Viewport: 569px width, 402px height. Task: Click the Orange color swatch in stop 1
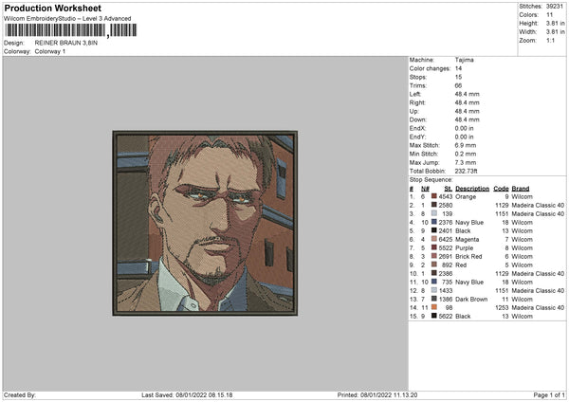point(434,196)
